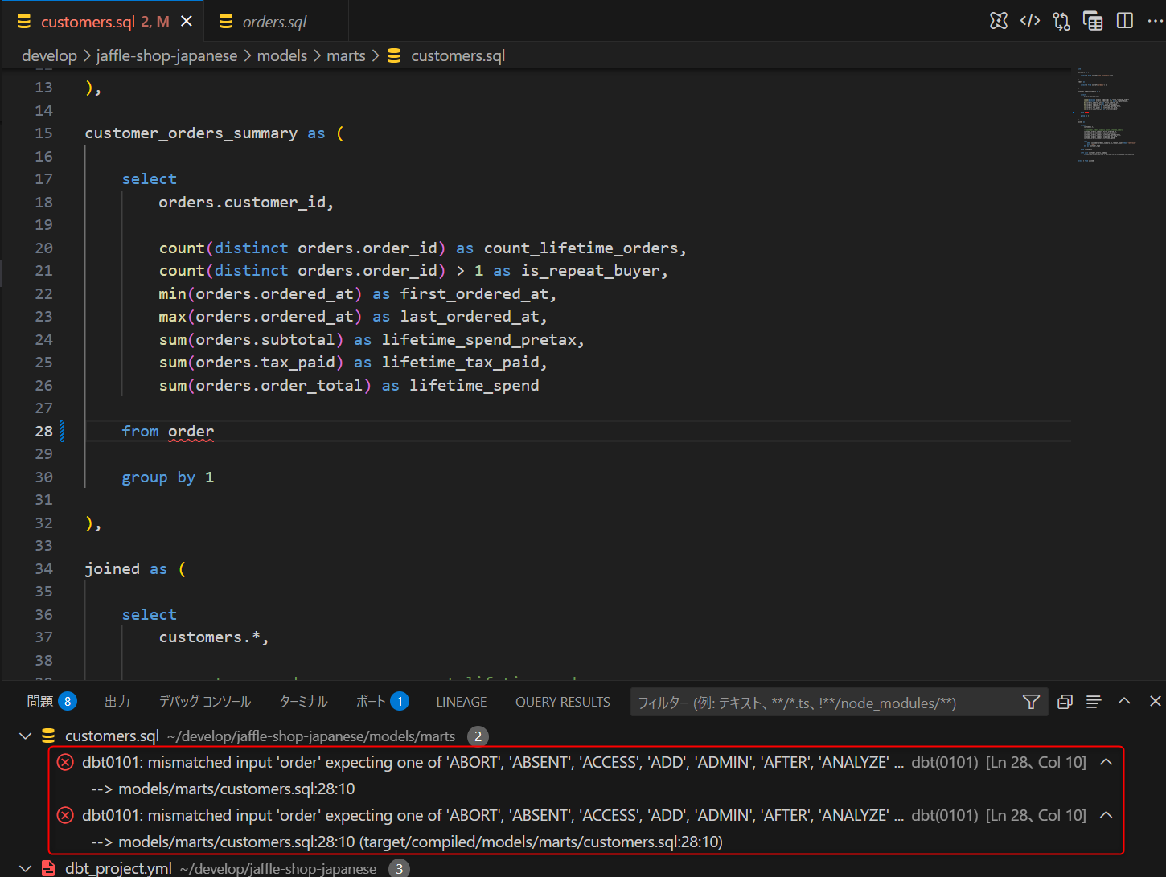Viewport: 1166px width, 877px height.
Task: Click the minimap code overview
Action: click(x=1106, y=115)
